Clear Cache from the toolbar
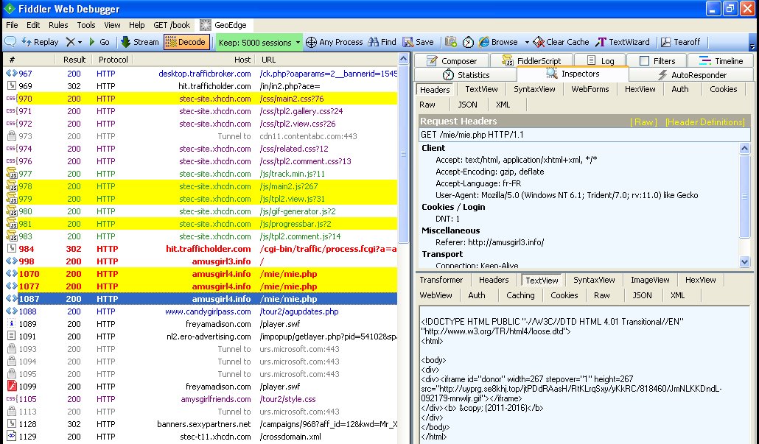The image size is (759, 444). click(x=561, y=42)
